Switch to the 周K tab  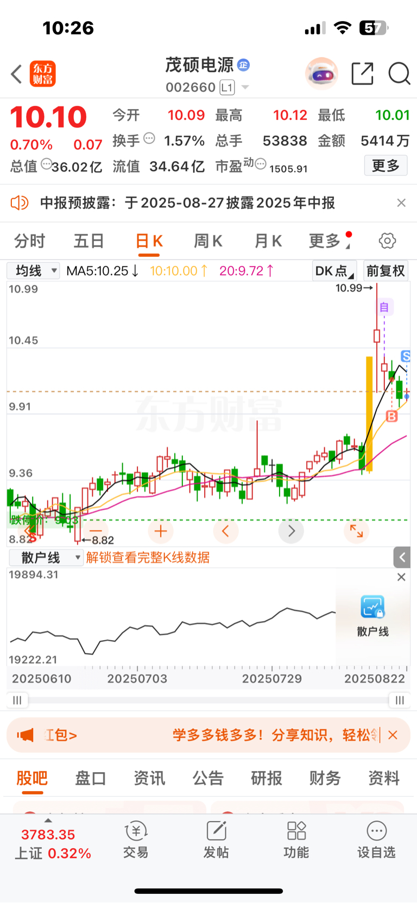(x=208, y=241)
